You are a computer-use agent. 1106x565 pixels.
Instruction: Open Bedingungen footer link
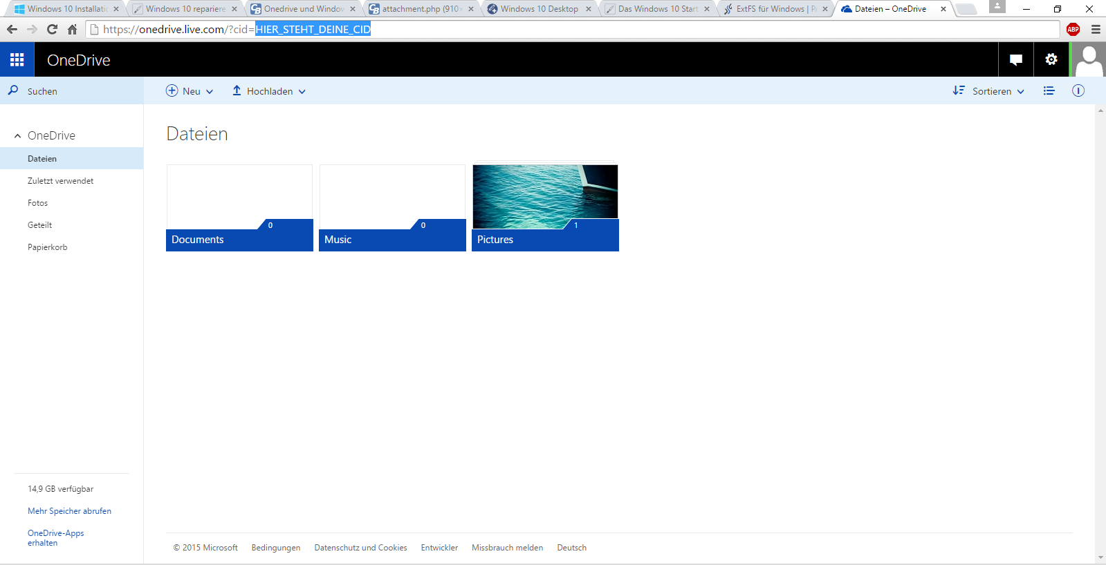(276, 548)
